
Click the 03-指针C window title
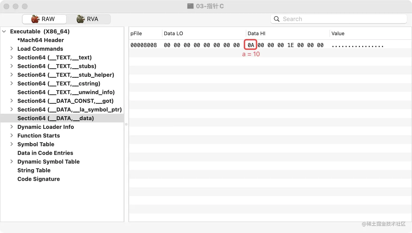[210, 6]
